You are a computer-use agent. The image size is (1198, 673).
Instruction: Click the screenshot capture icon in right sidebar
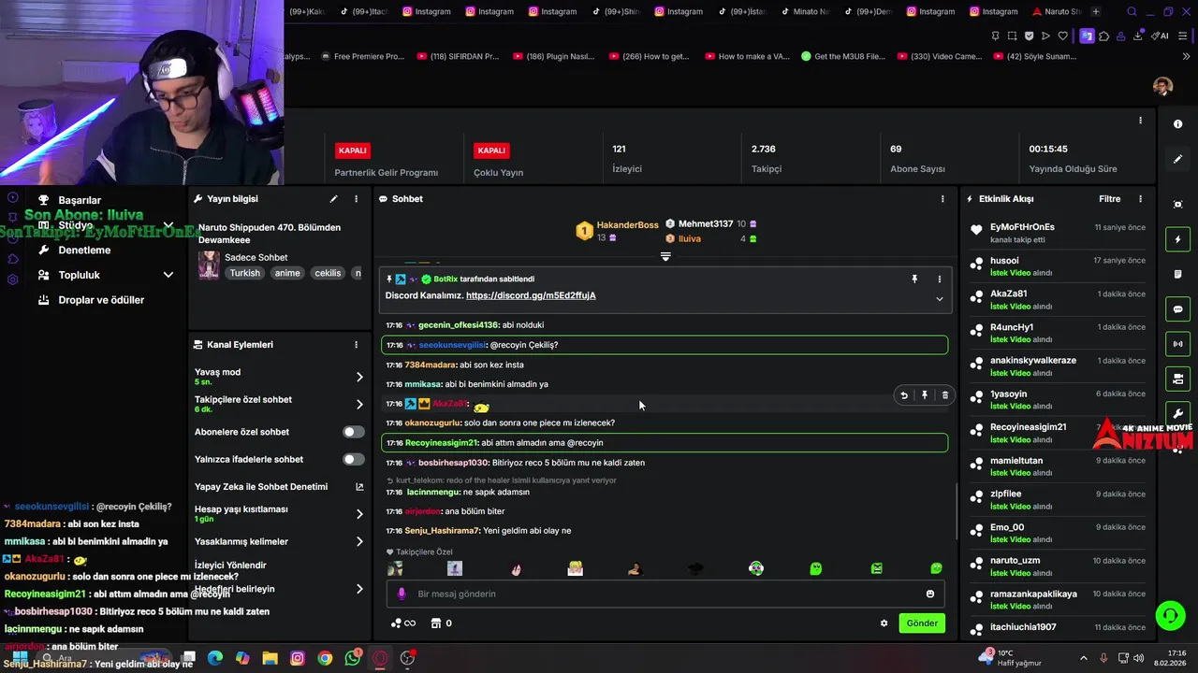[1177, 205]
